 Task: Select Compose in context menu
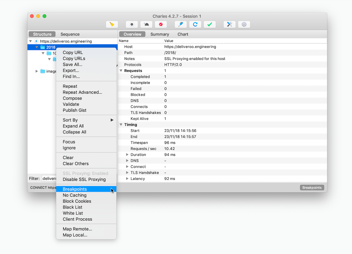(x=86, y=98)
